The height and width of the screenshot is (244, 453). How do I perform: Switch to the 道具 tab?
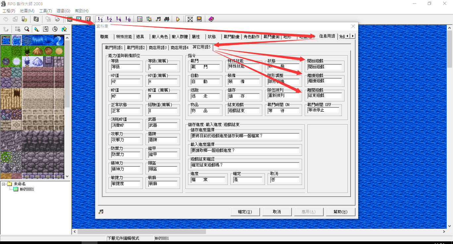point(140,36)
